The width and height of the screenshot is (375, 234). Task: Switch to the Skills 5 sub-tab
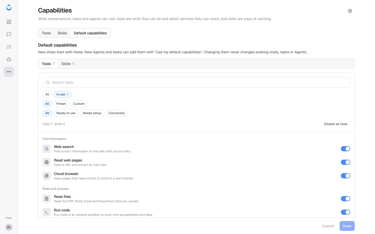coord(68,64)
